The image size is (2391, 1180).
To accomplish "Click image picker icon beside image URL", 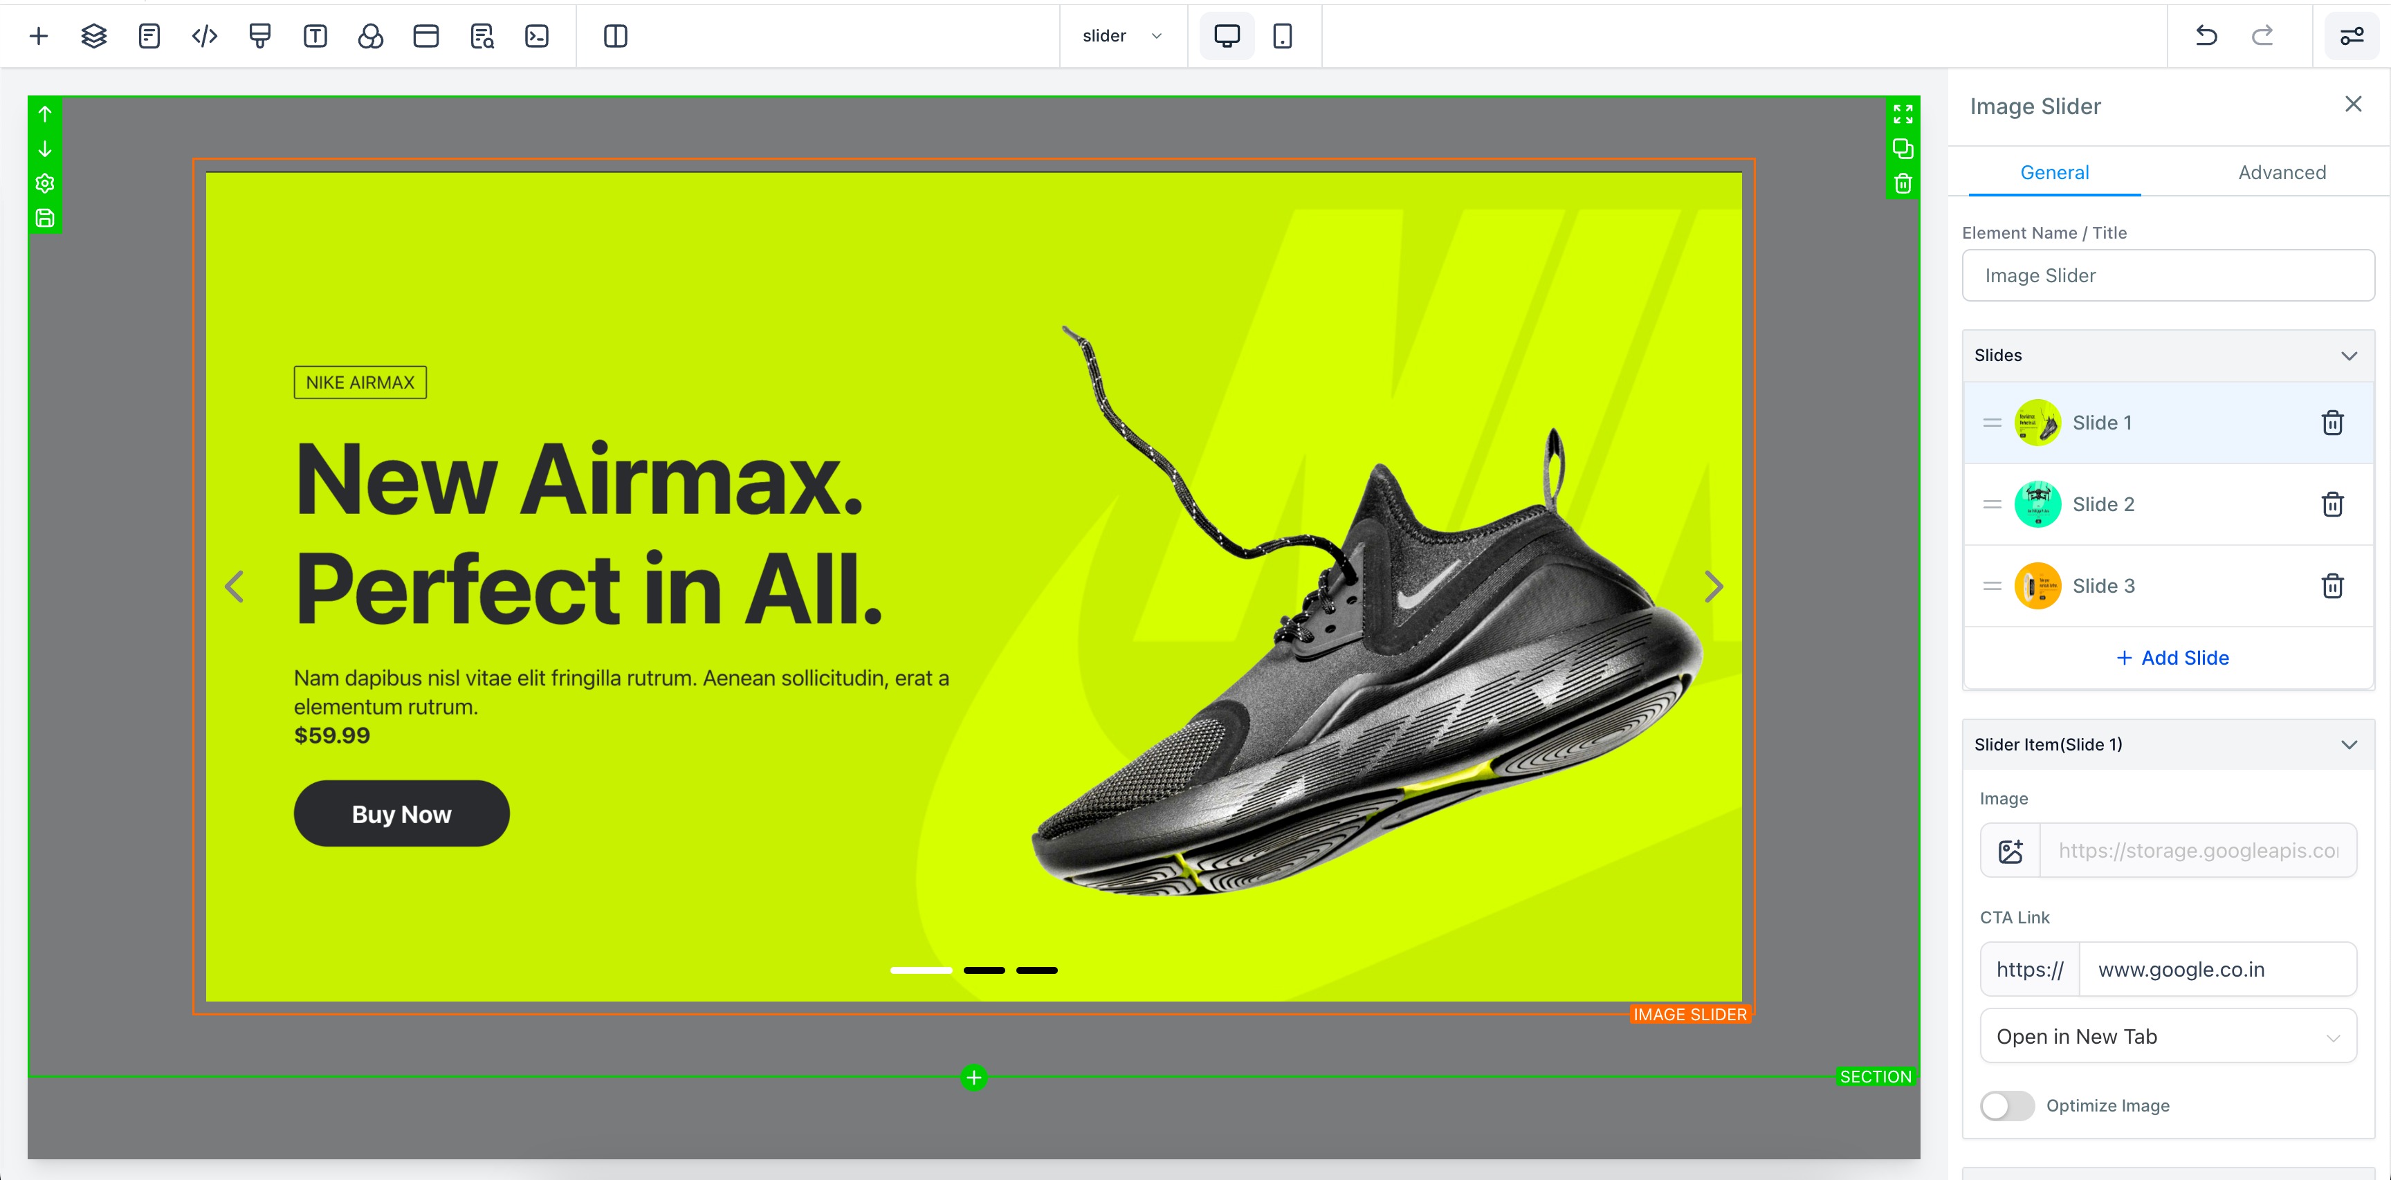I will (2010, 851).
